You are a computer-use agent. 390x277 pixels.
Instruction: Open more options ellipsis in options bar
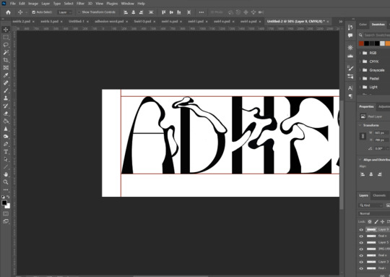(201, 12)
